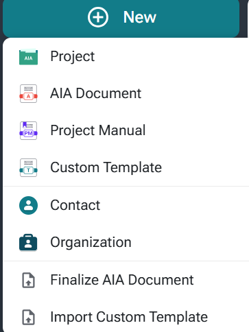Select Project from the New menu
This screenshot has width=249, height=332.
click(126, 56)
